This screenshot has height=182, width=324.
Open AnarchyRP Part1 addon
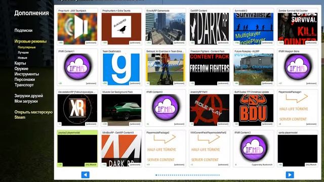pyautogui.click(x=210, y=108)
